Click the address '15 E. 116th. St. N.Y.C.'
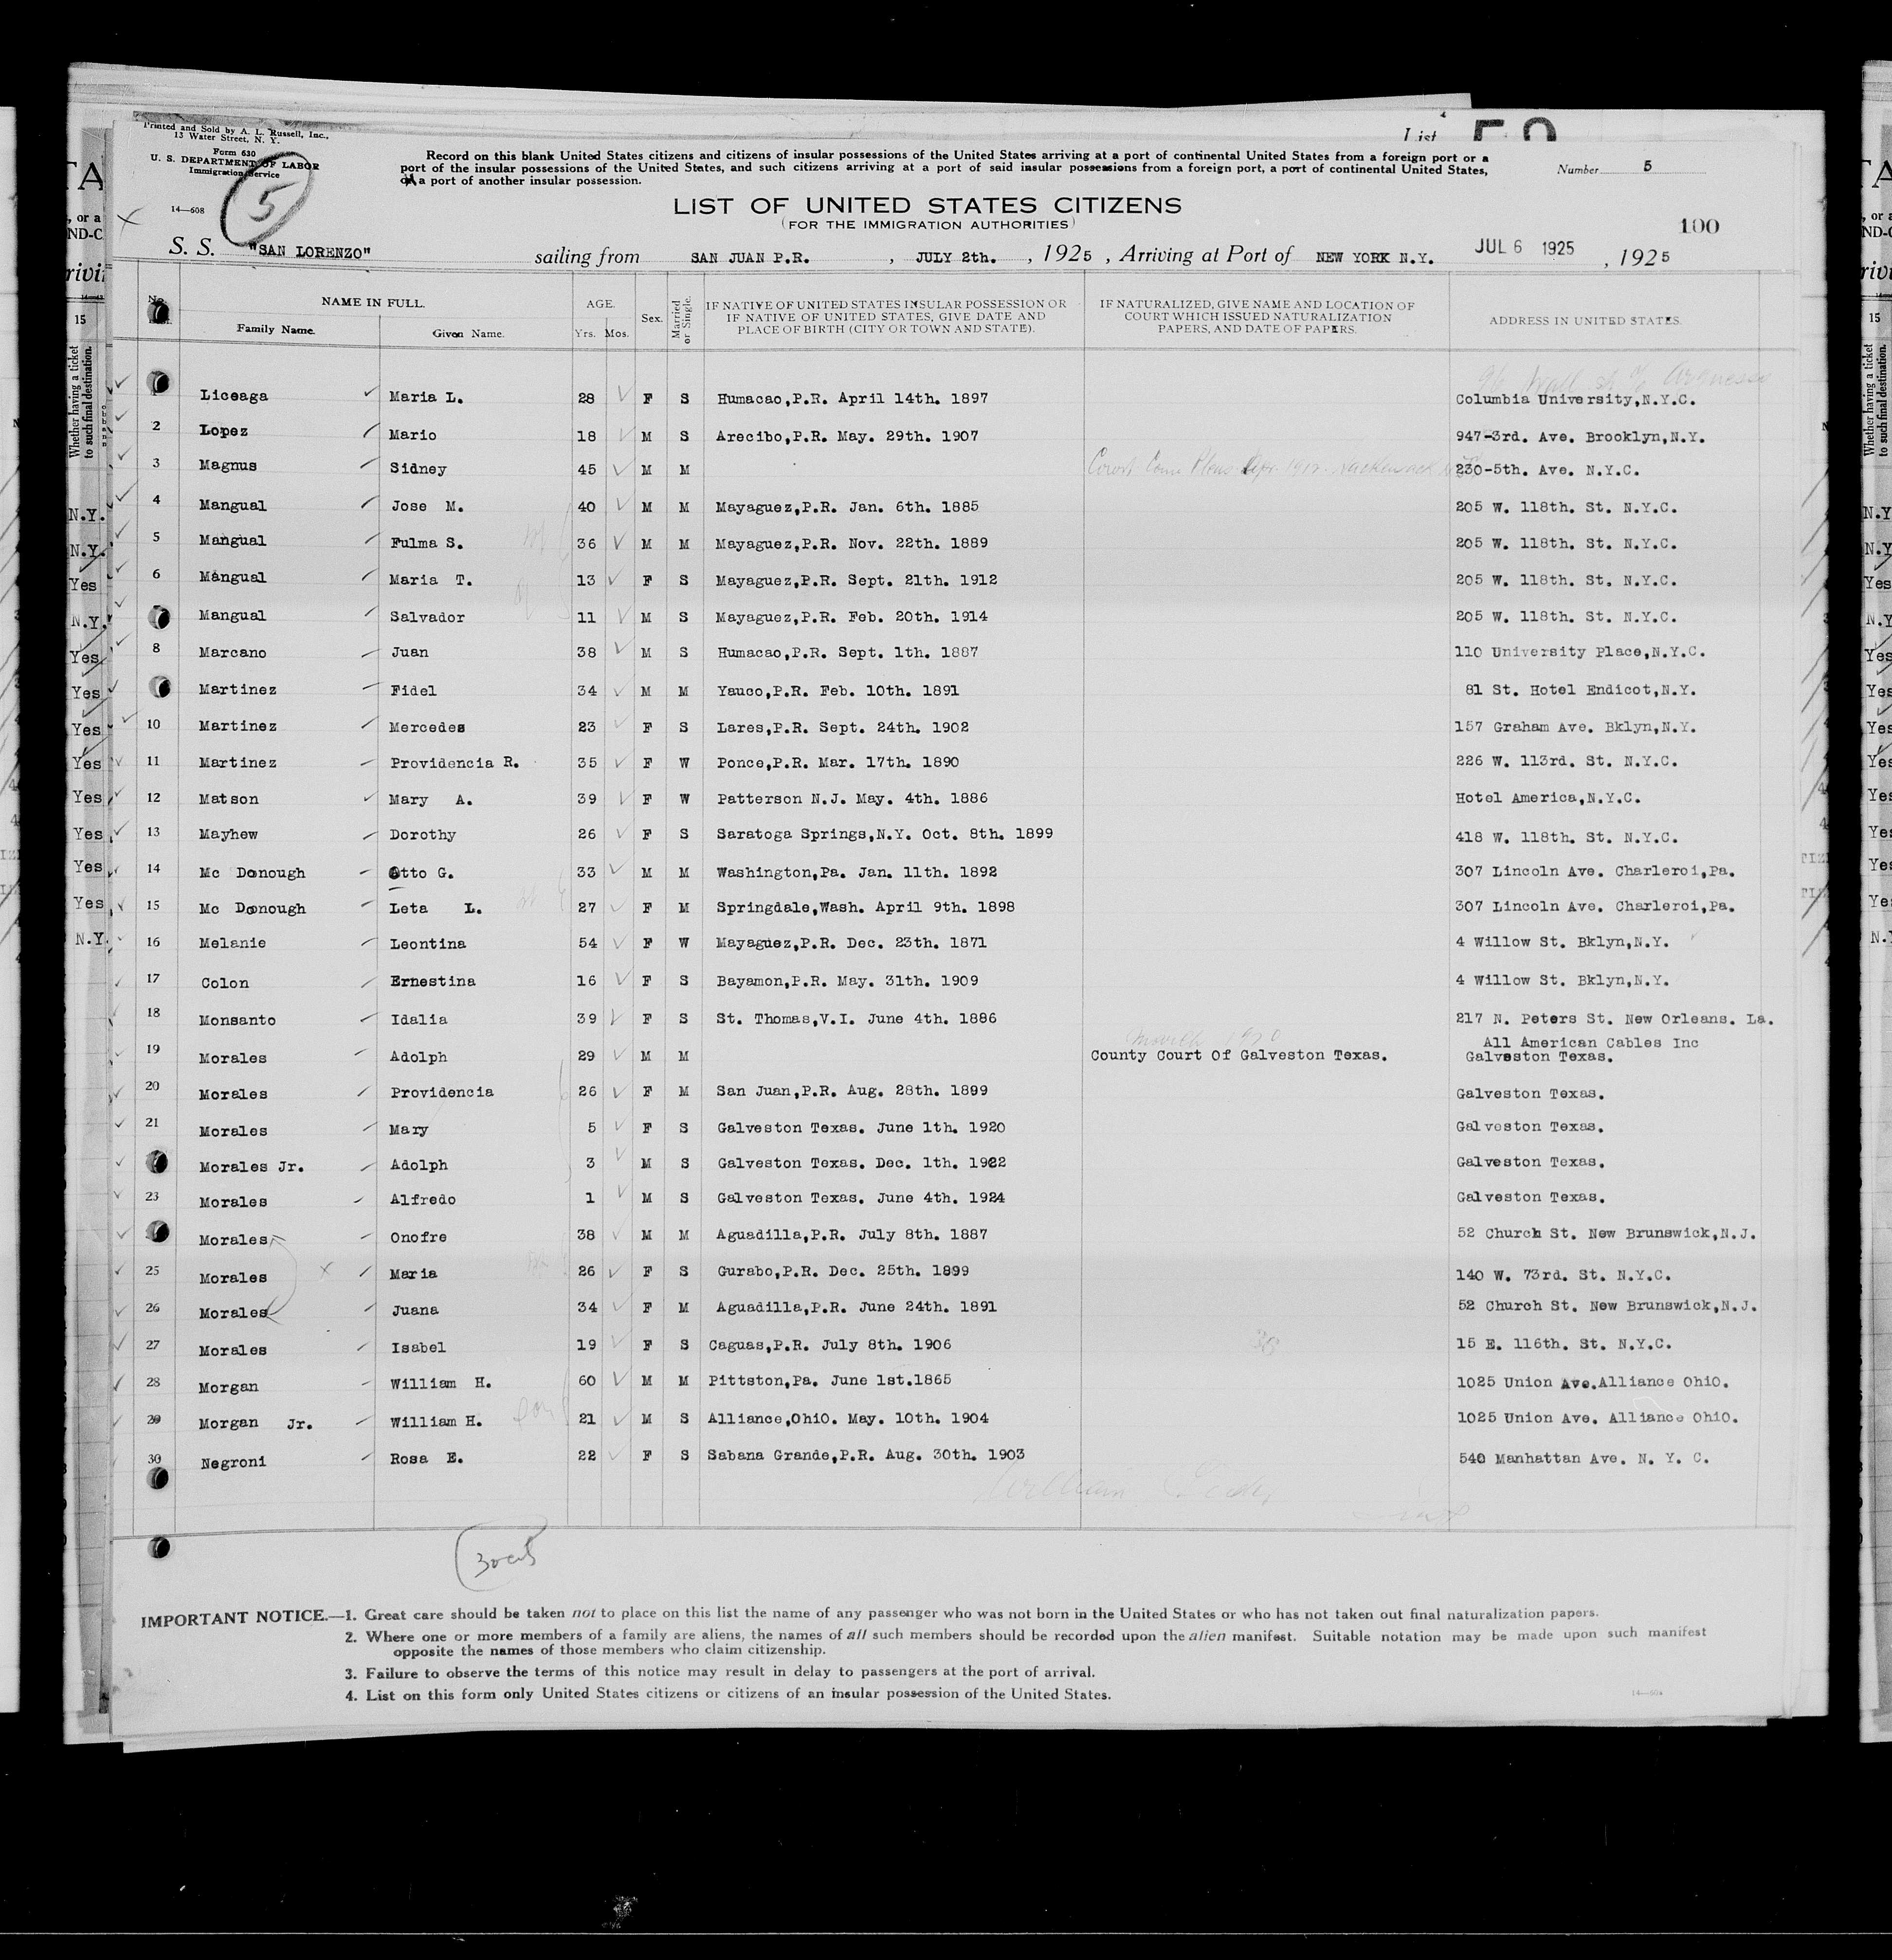This screenshot has width=1892, height=1960. click(x=1563, y=1344)
